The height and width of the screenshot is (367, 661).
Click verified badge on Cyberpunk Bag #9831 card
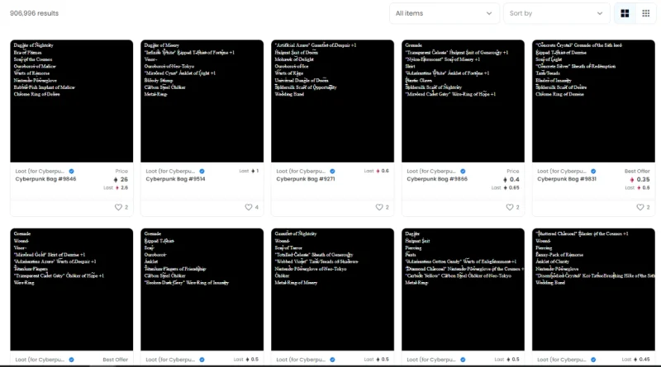click(593, 172)
